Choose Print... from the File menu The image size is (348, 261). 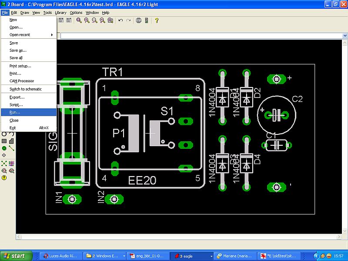pyautogui.click(x=29, y=74)
